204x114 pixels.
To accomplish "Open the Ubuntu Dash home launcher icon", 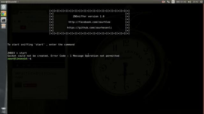I will 4,7.
